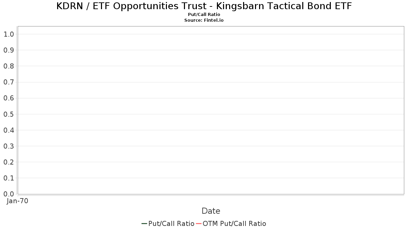Click the Date x-axis title
Viewport: 408px width, 229px height.
(211, 211)
